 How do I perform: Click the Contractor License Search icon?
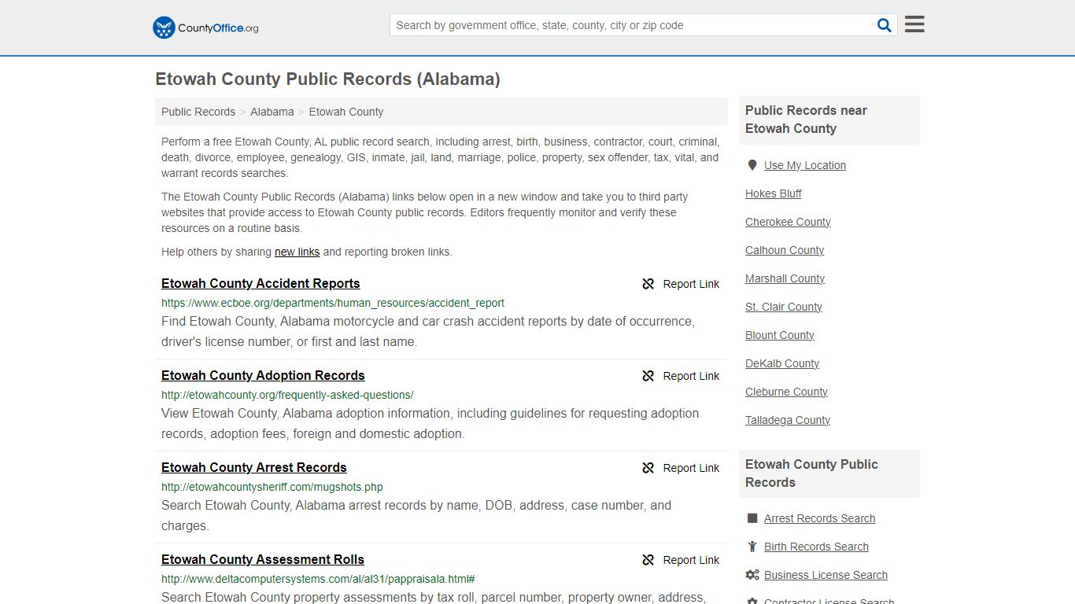(x=752, y=600)
